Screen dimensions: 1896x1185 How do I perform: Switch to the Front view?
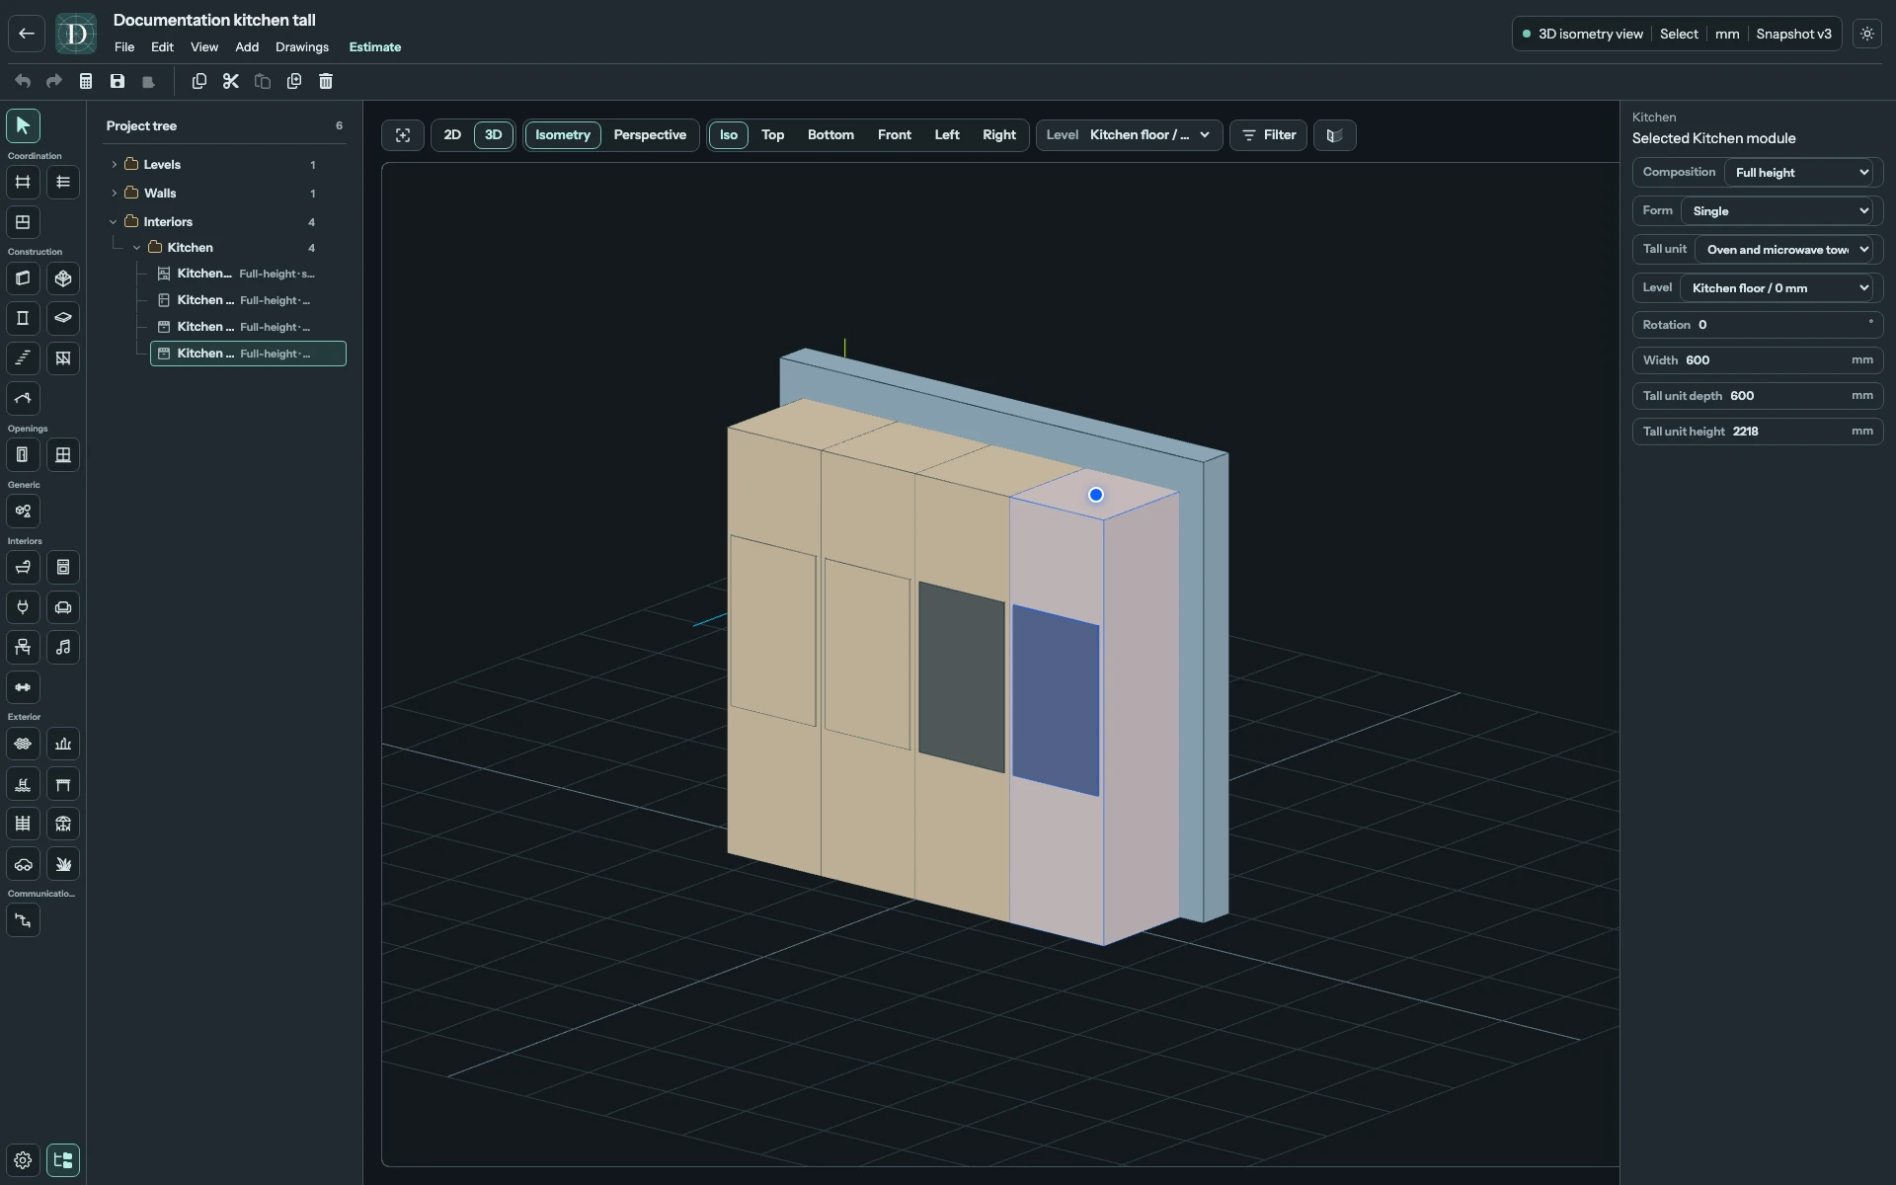pyautogui.click(x=895, y=135)
